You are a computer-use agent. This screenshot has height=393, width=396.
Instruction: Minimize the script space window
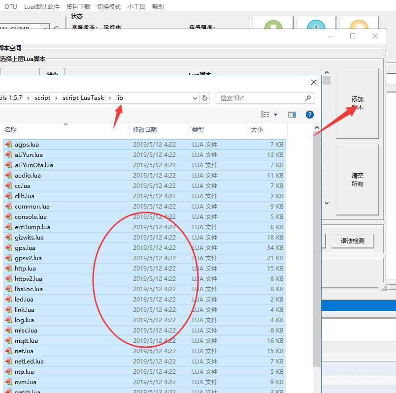point(330,36)
